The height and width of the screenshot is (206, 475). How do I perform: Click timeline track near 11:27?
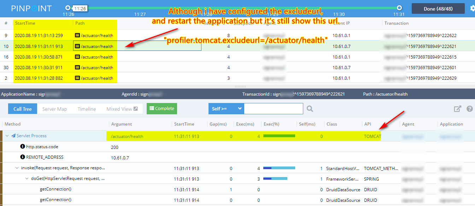[x=140, y=7]
